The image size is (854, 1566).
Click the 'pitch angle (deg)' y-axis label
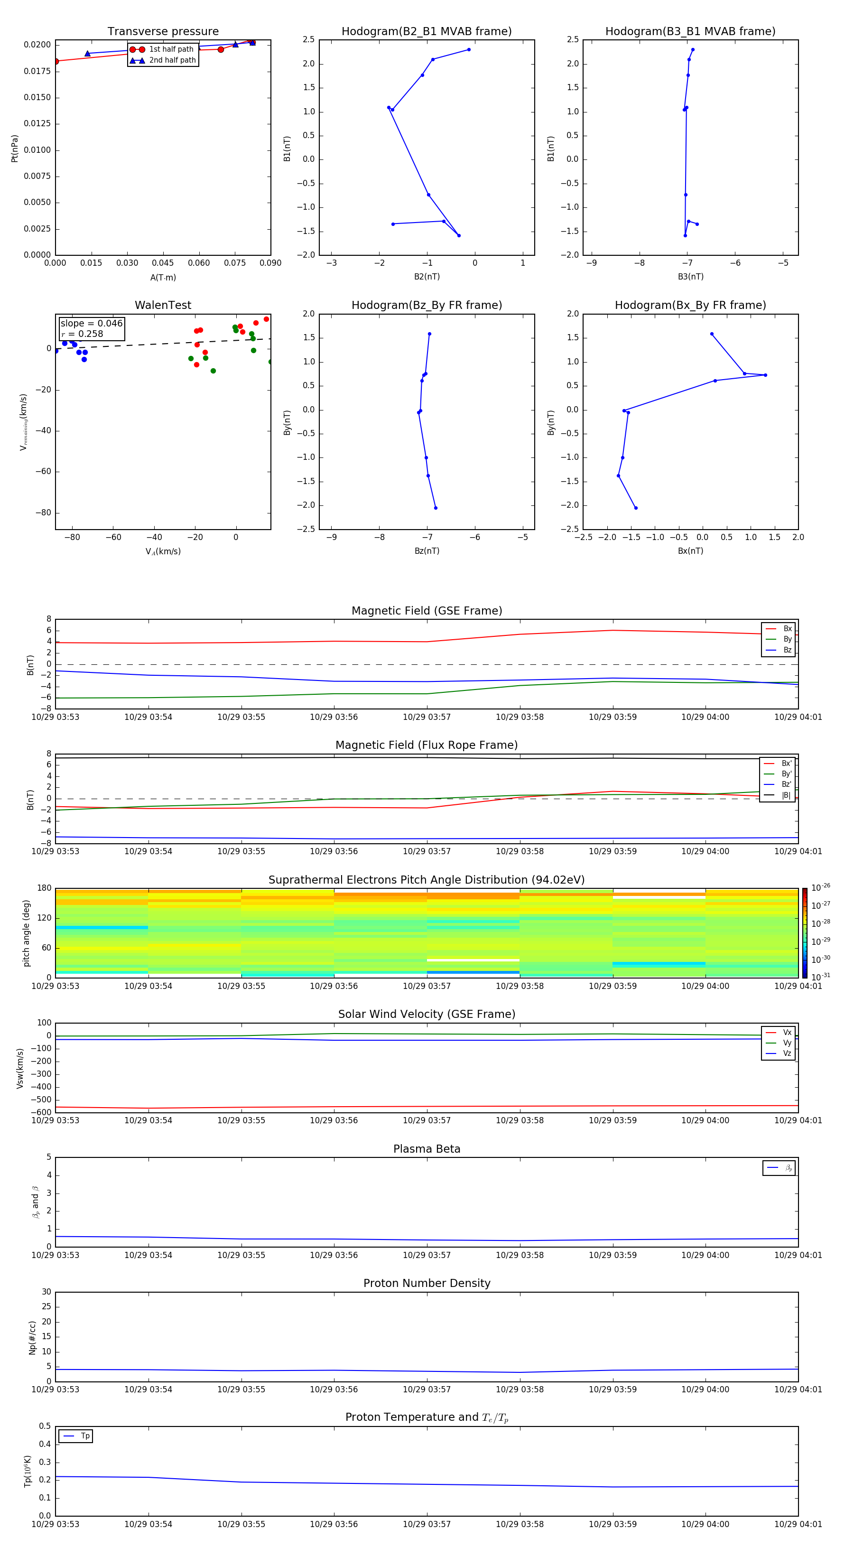[x=26, y=933]
